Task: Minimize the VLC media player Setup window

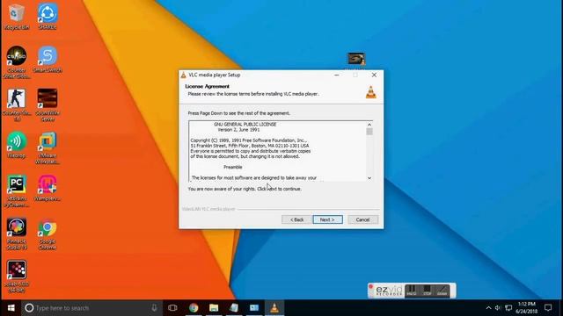Action: (x=336, y=75)
